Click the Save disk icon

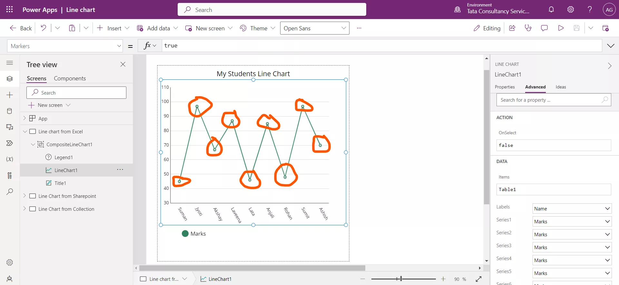(576, 28)
